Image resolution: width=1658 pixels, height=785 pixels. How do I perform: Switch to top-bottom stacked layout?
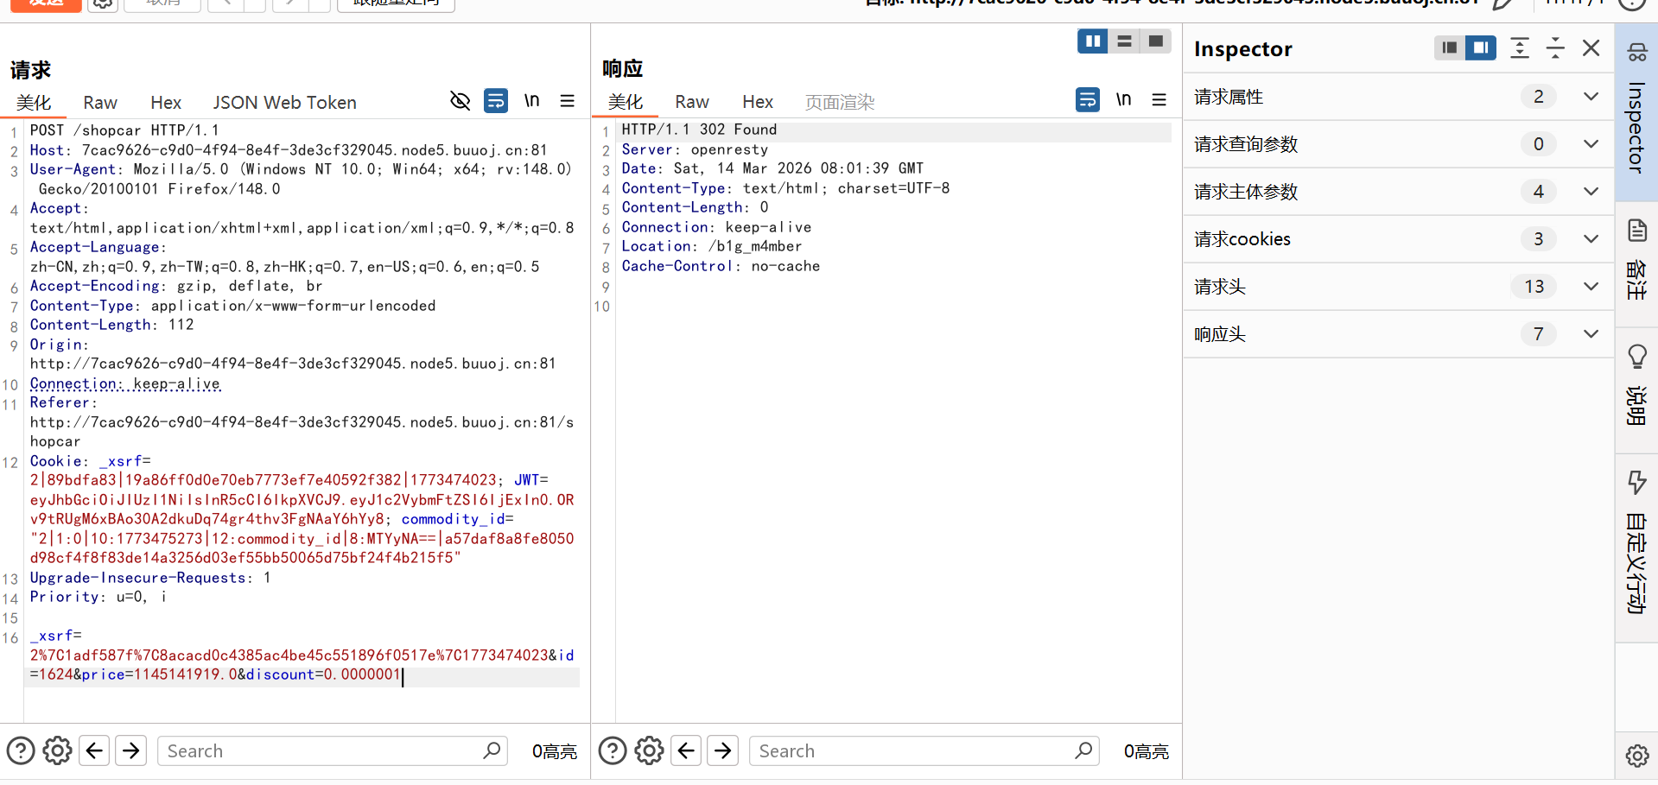click(x=1124, y=41)
